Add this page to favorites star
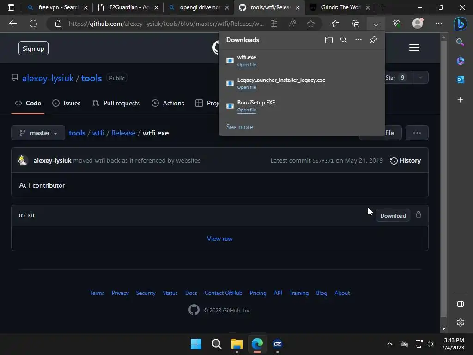Screen dimensions: 473x355 click(311, 24)
